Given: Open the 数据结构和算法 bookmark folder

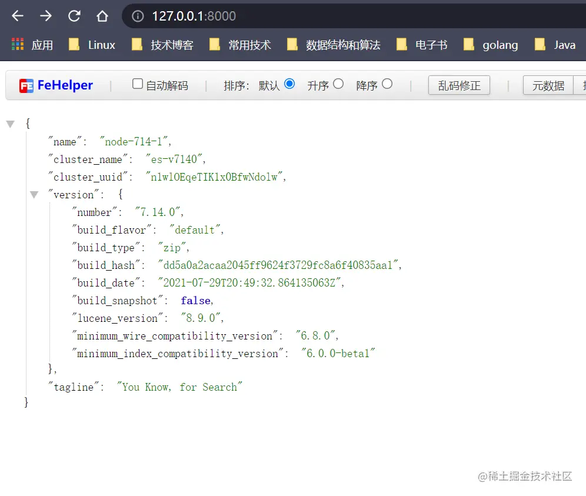Looking at the screenshot, I should tap(334, 45).
